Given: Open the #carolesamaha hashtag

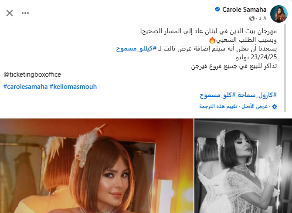Looking at the screenshot, I should click(x=26, y=87).
